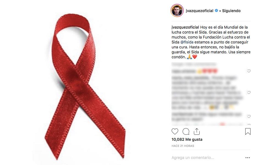Open the comment speech bubble icon
This screenshot has width=253, height=165.
click(x=186, y=131)
